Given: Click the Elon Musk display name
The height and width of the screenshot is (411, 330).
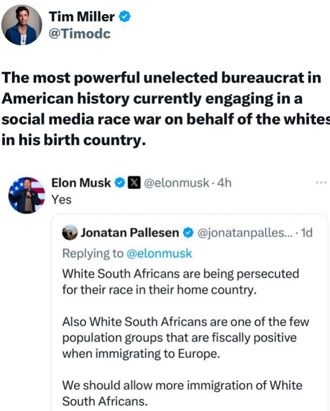Looking at the screenshot, I should 81,183.
